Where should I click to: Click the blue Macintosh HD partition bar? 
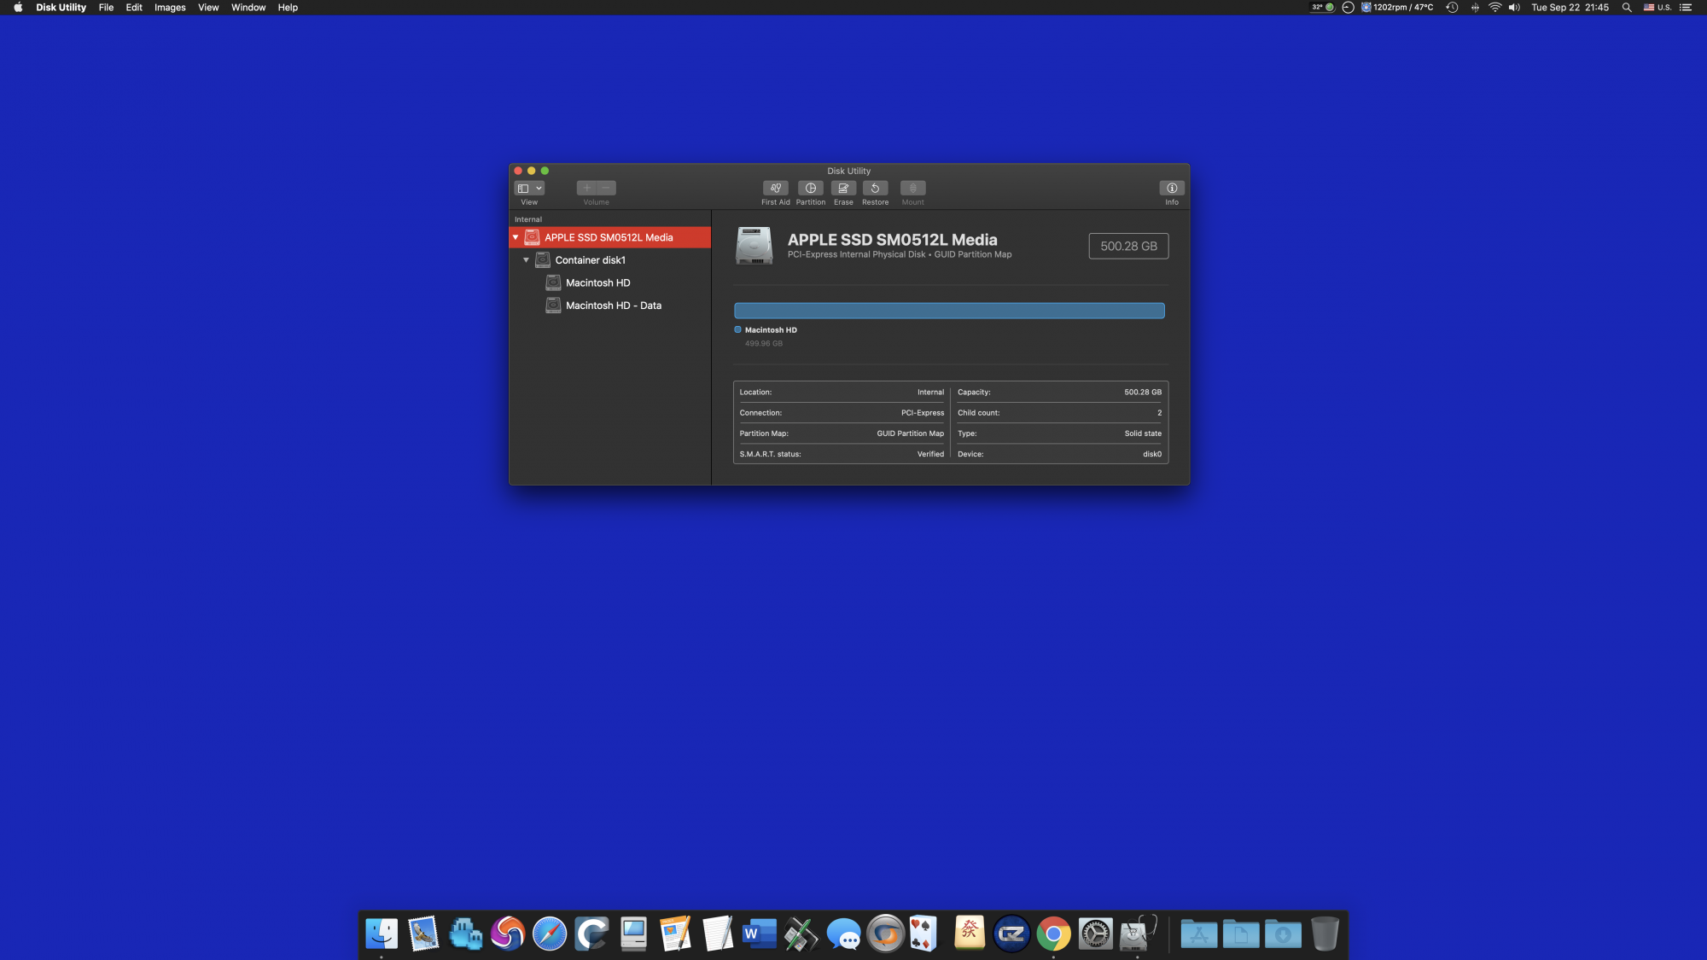point(949,311)
